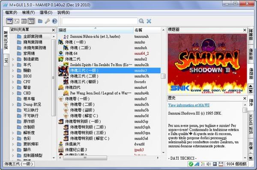
Task: Click the speaker icon in status bar
Action: tap(209, 164)
